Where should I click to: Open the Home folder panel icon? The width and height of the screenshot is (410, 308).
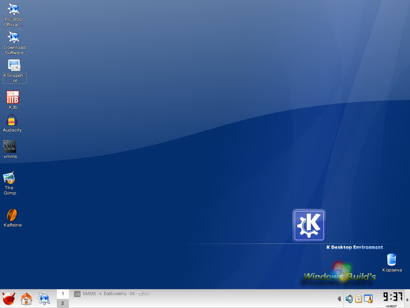click(x=26, y=298)
